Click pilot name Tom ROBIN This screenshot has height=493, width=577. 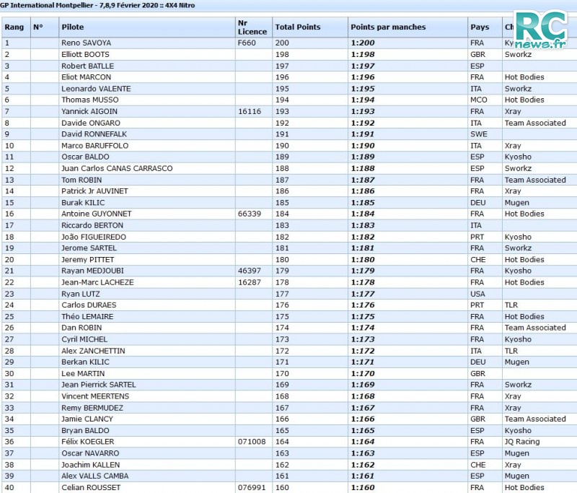82,180
